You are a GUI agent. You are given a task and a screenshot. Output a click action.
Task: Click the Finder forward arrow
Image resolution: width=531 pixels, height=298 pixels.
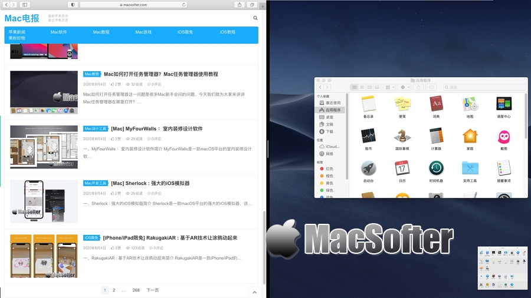[327, 87]
